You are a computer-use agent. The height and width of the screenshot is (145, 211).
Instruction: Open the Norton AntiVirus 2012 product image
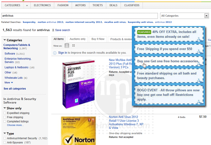(x=78, y=131)
